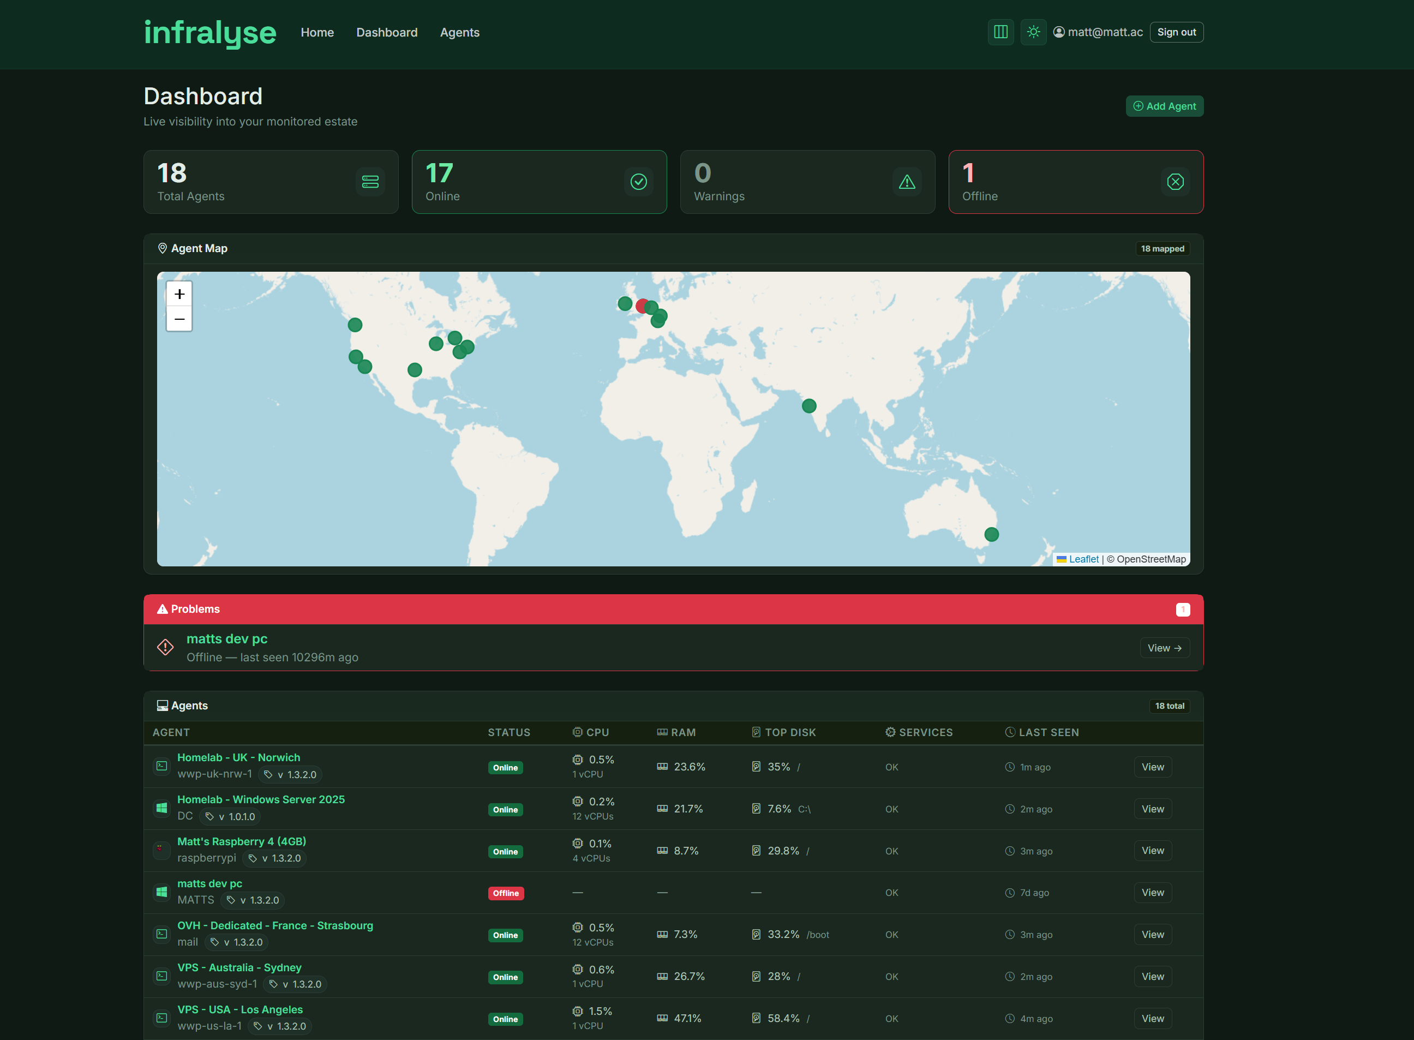View the VPS Sydney row
Screen dimensions: 1414x1040
(1152, 976)
